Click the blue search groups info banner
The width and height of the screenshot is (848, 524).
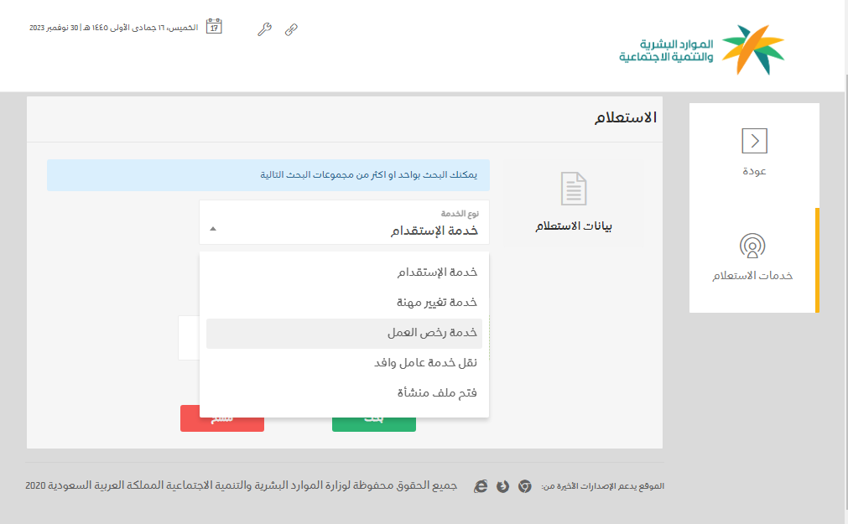click(x=268, y=175)
